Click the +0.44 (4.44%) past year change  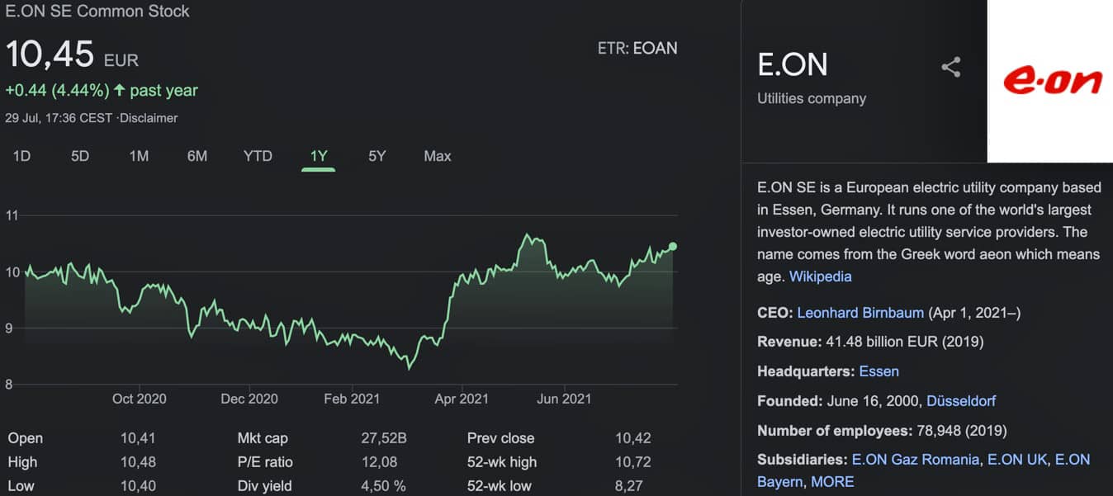(102, 90)
